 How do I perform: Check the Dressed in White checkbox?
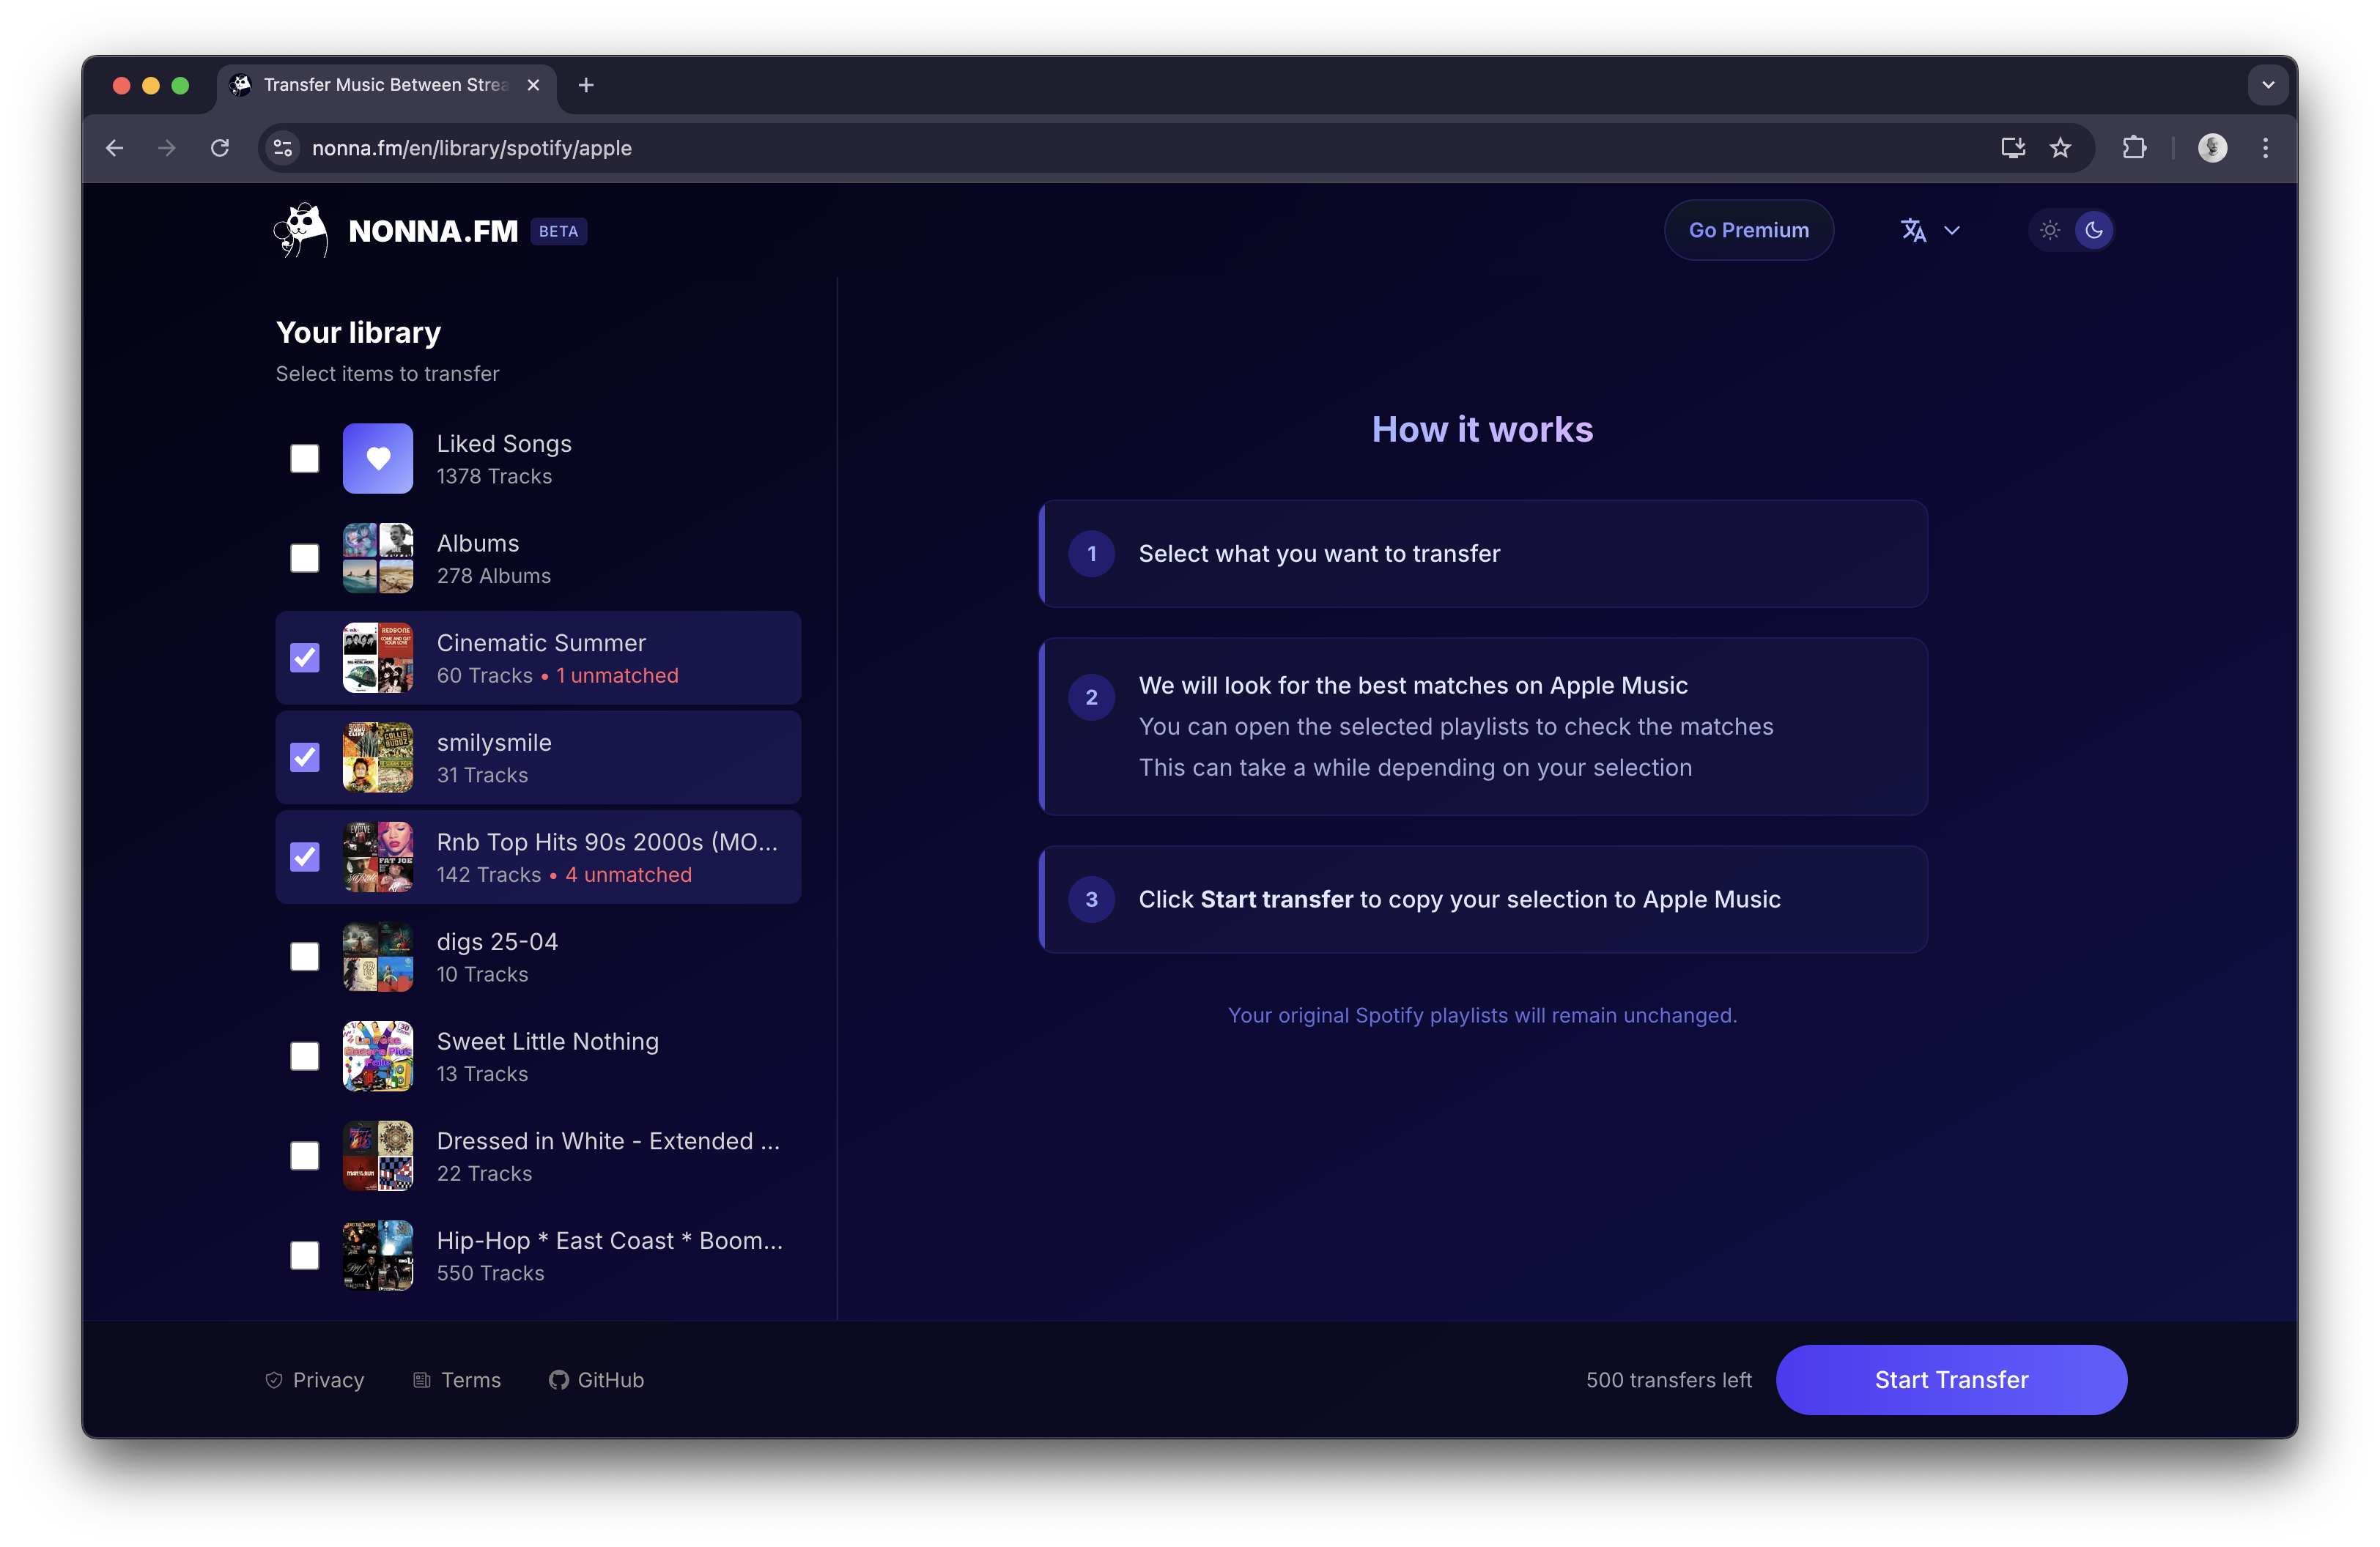click(304, 1155)
